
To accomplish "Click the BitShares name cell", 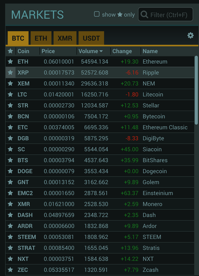I will (155, 160).
